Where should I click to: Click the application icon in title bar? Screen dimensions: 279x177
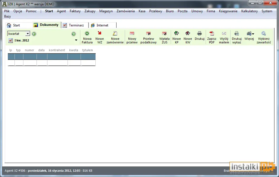(x=4, y=4)
